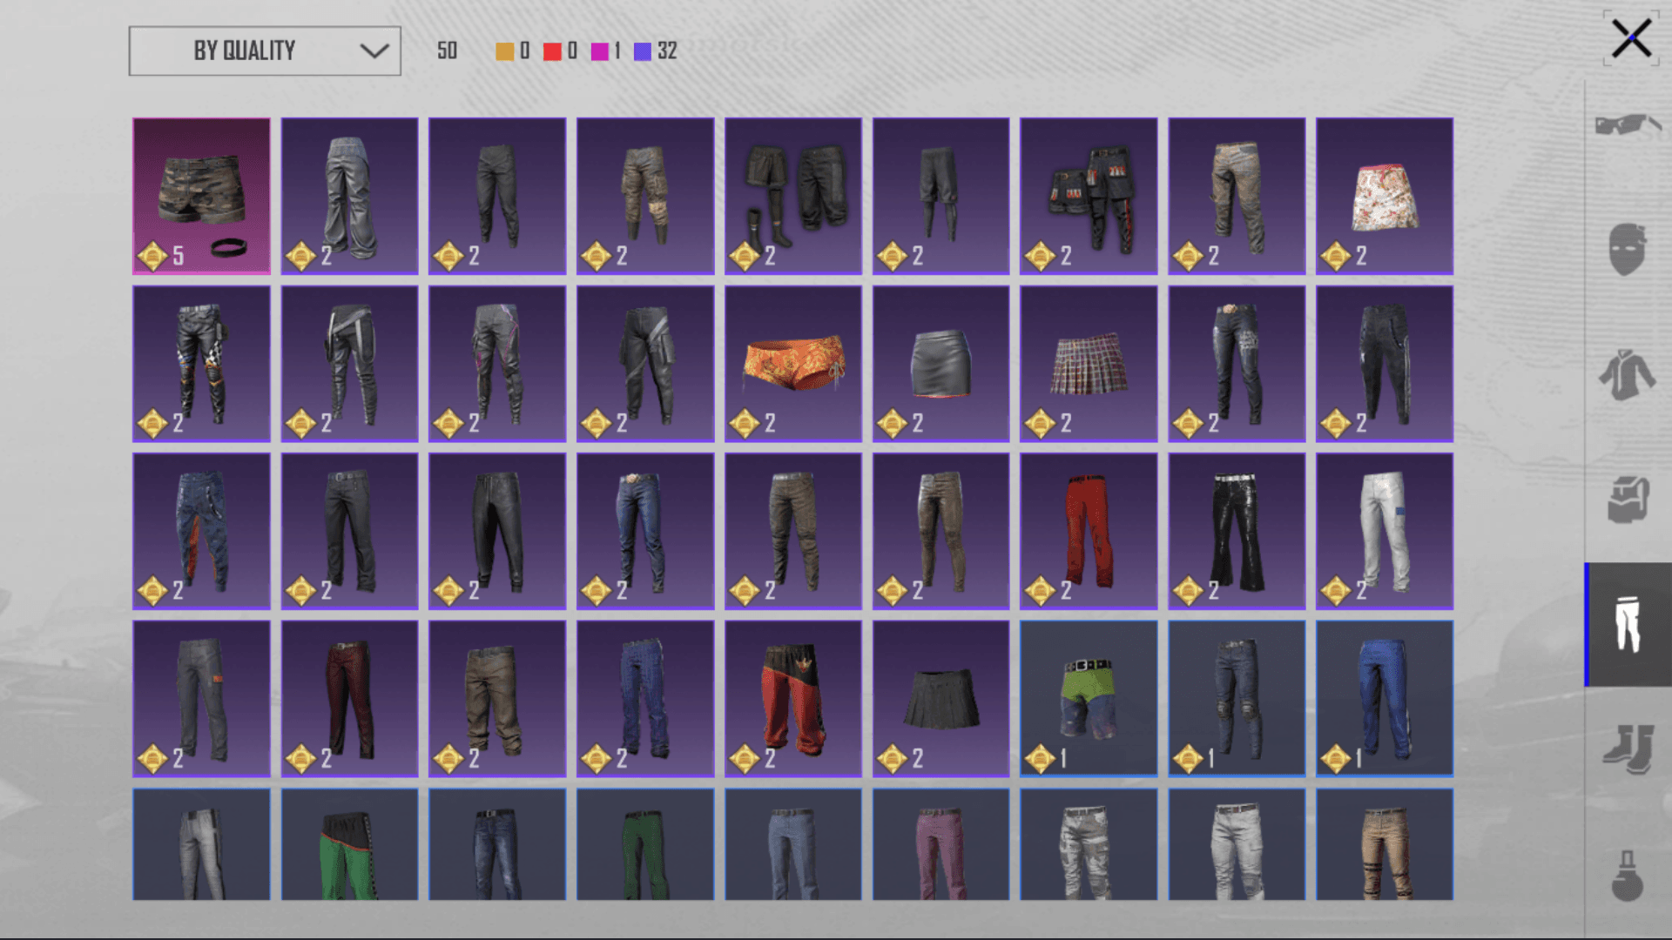The height and width of the screenshot is (940, 1672).
Task: Select the red baggy crown pants
Action: point(793,699)
